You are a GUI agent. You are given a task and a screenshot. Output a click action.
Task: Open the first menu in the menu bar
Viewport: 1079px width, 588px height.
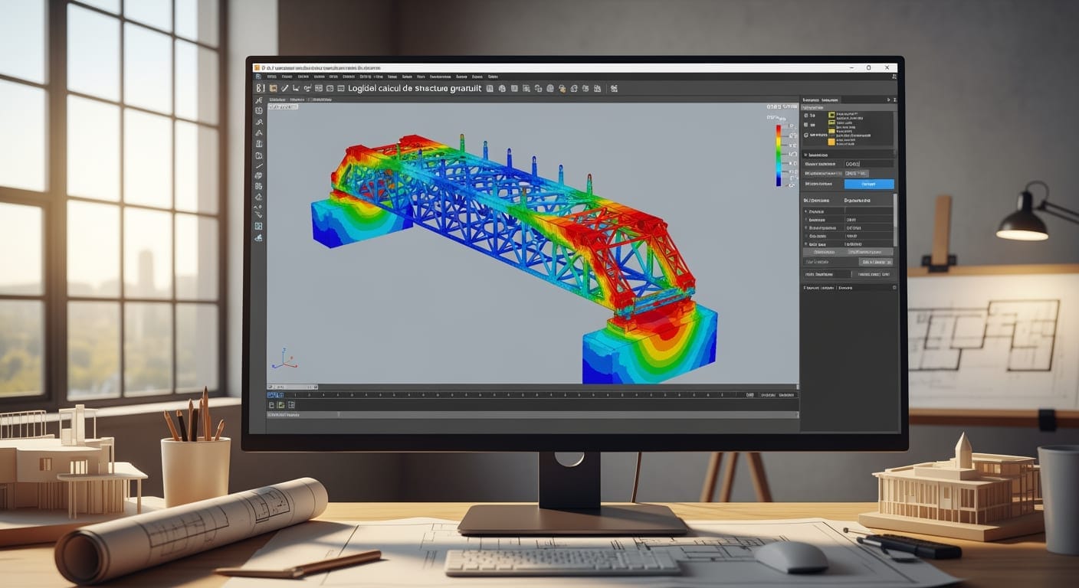point(272,77)
